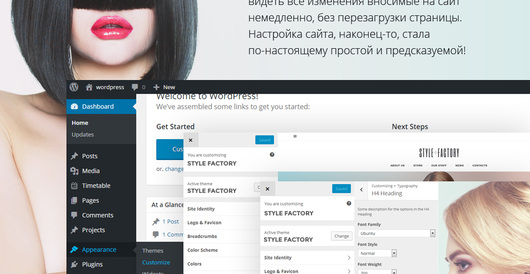Viewport: 530px width, 274px height.
Task: Click the WordPress logo in the admin bar
Action: 74,87
